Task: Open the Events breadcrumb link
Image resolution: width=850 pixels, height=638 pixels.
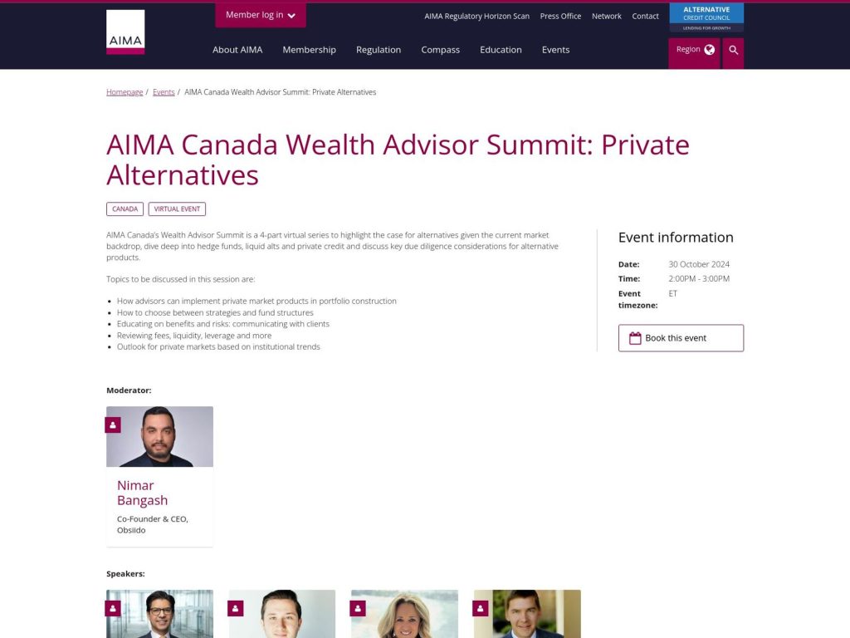Action: coord(164,91)
